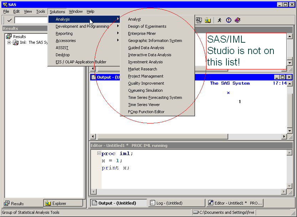Click the drive icon in the status bar
This screenshot has height=217, width=297.
click(196, 212)
